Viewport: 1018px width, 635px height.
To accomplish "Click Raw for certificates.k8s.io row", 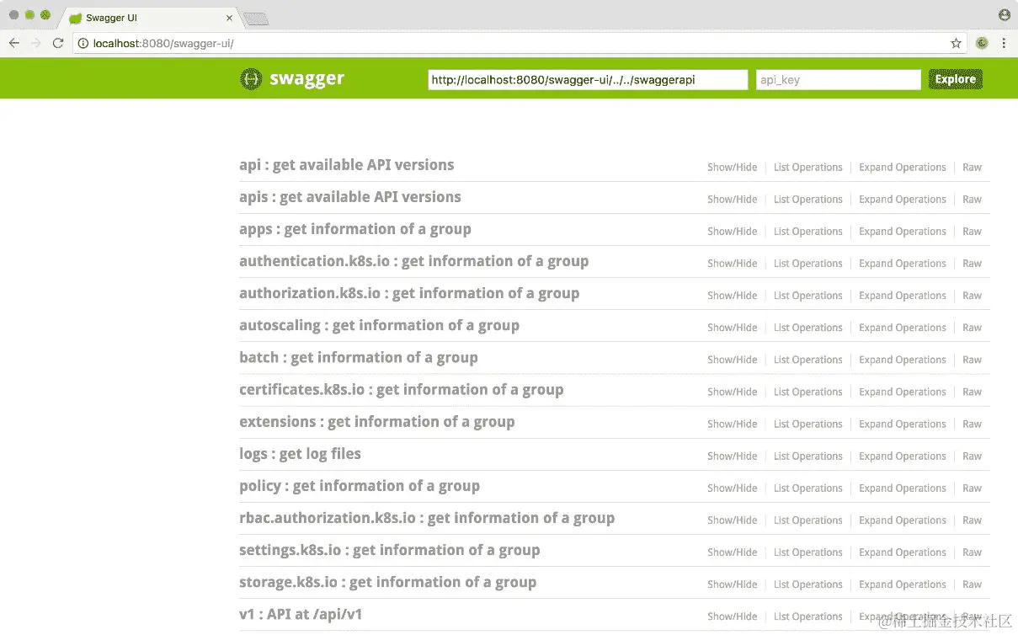I will (x=972, y=392).
